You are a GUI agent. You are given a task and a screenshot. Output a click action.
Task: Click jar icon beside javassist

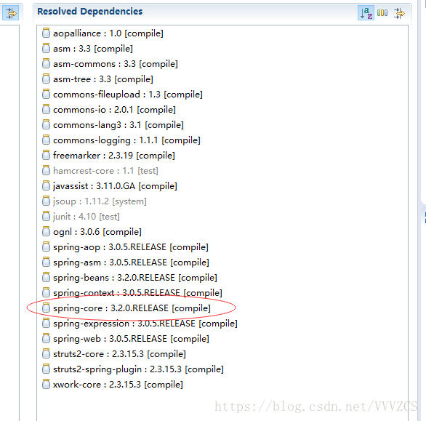pos(47,185)
